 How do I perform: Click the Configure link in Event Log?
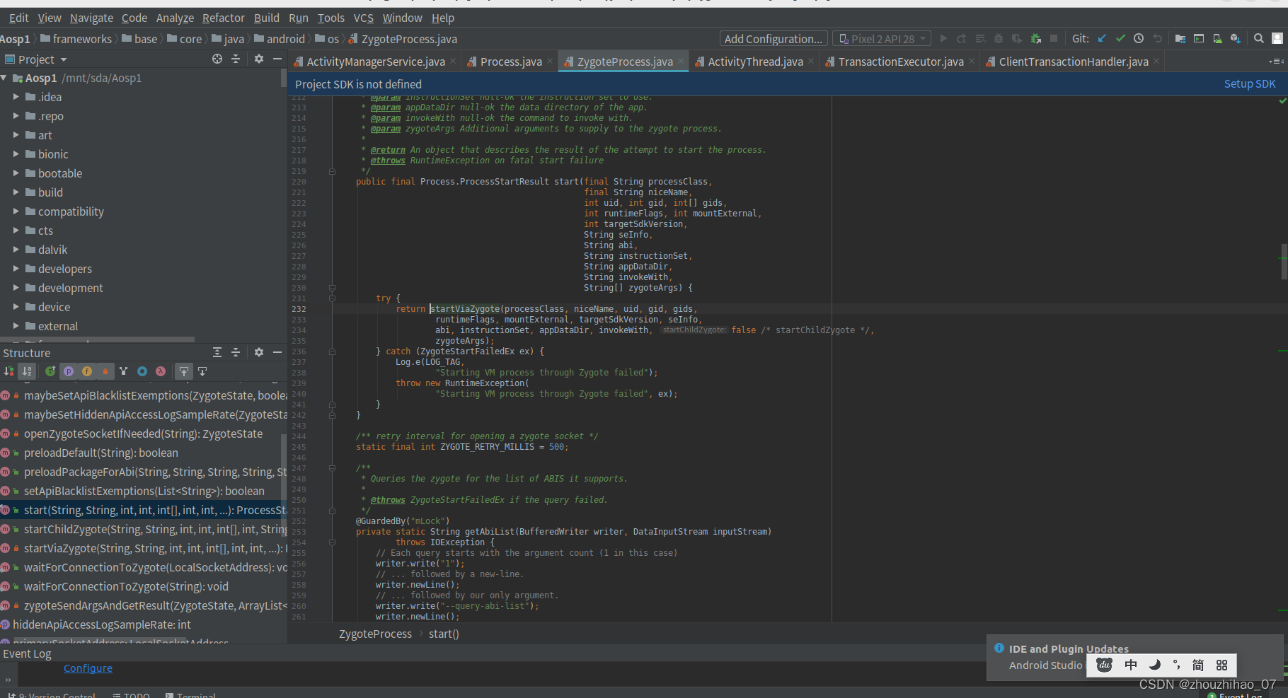tap(88, 668)
